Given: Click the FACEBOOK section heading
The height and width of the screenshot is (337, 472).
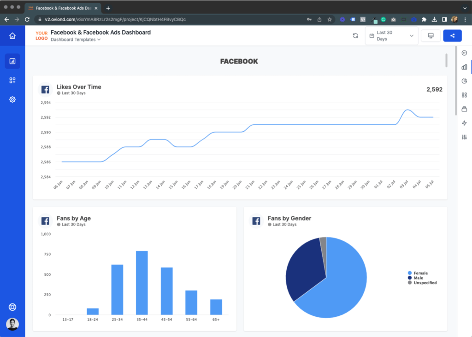Looking at the screenshot, I should click(x=239, y=61).
